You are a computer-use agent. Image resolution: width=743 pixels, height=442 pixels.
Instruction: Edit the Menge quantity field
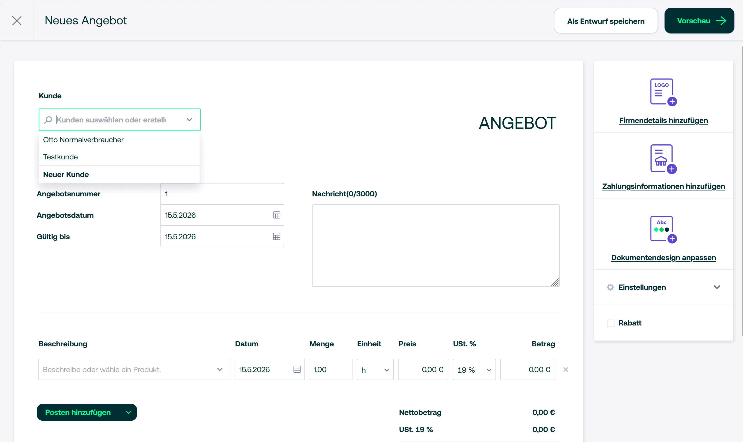331,369
